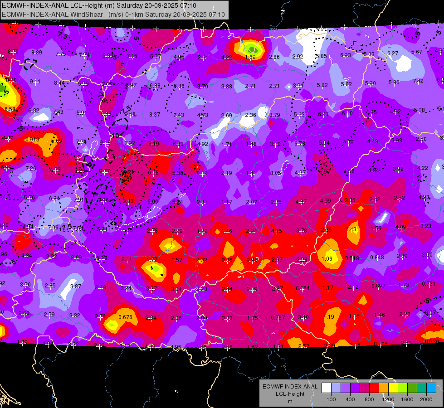Click the LCL-Height title line at top
The height and width of the screenshot is (408, 444).
(99, 5)
